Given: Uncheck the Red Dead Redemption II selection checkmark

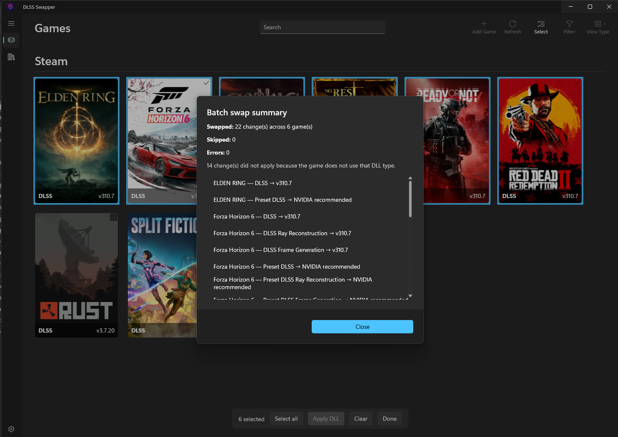Looking at the screenshot, I should tap(577, 83).
